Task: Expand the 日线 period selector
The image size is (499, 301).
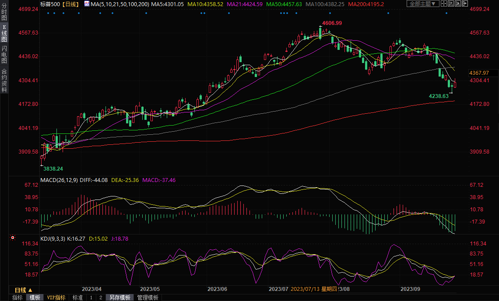Action: [23, 290]
